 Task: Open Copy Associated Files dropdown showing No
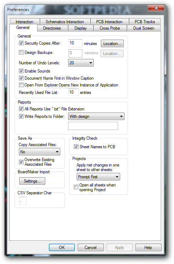pos(40,152)
